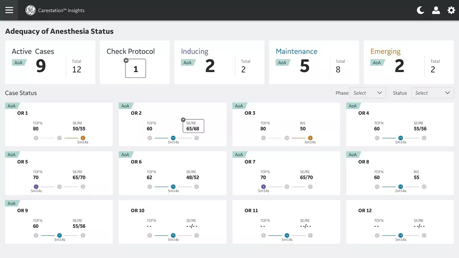Click OR 6 blue Maintenance phase marker

(x=173, y=187)
